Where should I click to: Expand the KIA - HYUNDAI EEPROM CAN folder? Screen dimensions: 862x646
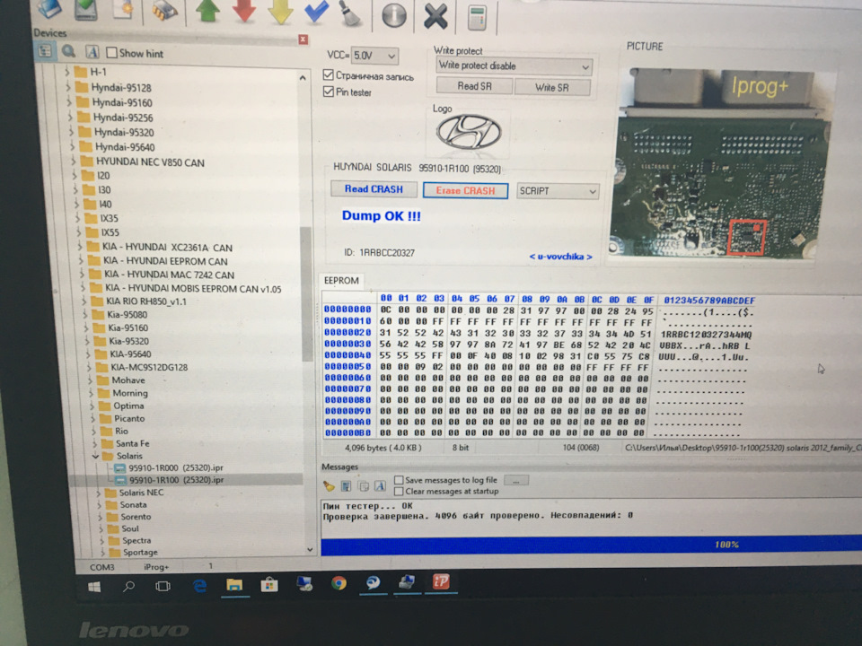click(x=82, y=261)
